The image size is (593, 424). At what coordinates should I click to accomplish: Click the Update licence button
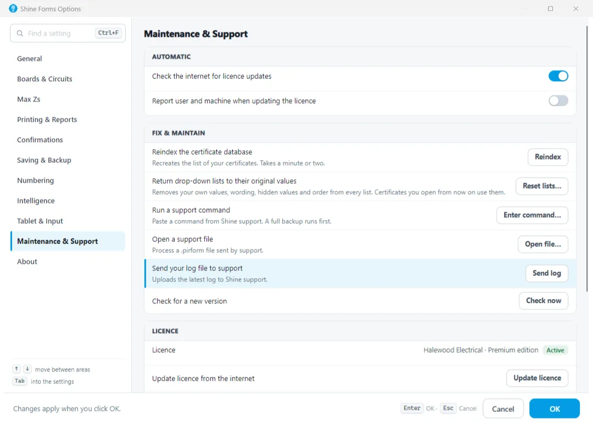click(x=537, y=378)
